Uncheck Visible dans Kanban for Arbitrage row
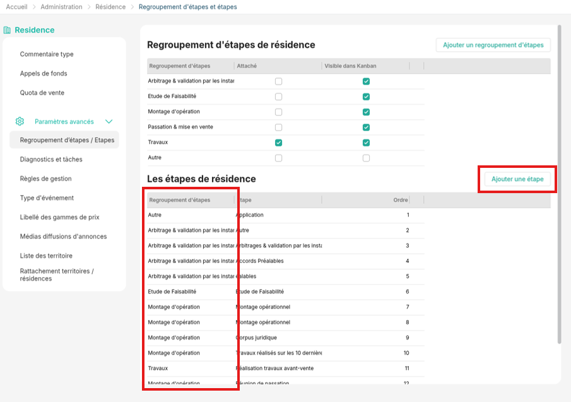Viewport: 571px width, 402px height. click(366, 81)
